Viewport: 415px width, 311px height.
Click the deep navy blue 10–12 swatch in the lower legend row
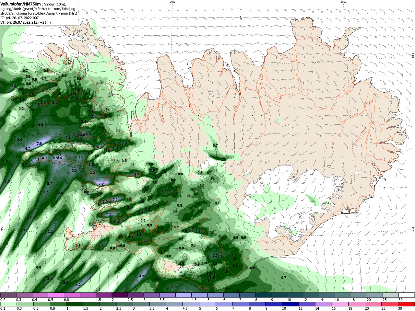290,304
